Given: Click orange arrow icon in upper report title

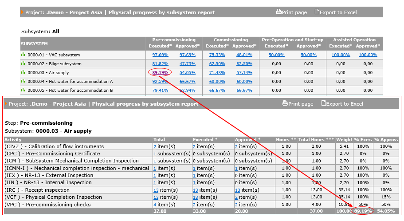Looking at the screenshot, I should click(22, 12).
